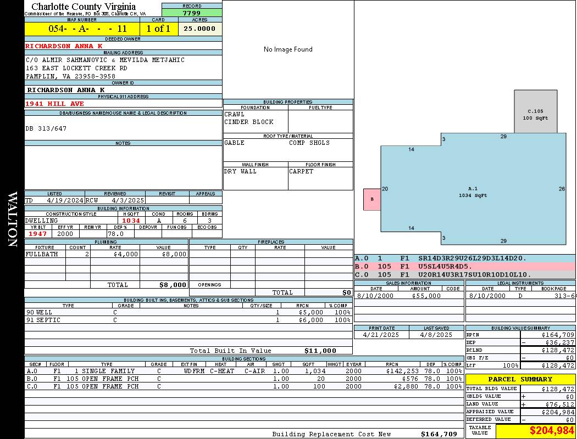Select the sale amount $55,000
Viewport: 577px width, 439px height.
tap(426, 296)
